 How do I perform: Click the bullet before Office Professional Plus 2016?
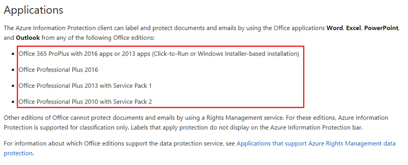(x=13, y=70)
